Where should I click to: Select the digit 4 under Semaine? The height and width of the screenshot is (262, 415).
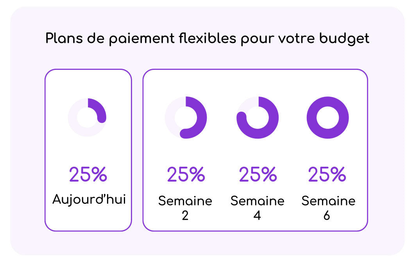[x=257, y=216]
